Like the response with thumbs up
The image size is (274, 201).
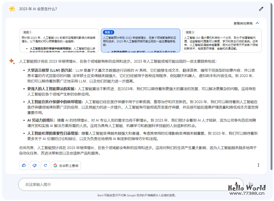(24, 165)
